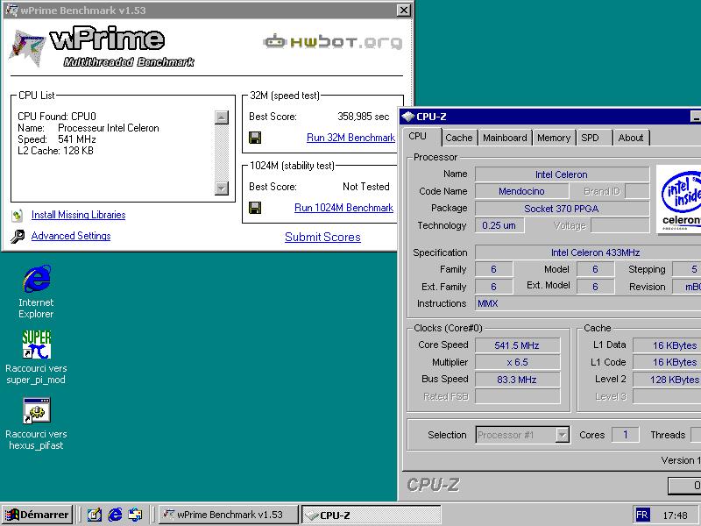Click the CPU-Z title bar diamond icon

click(x=407, y=117)
